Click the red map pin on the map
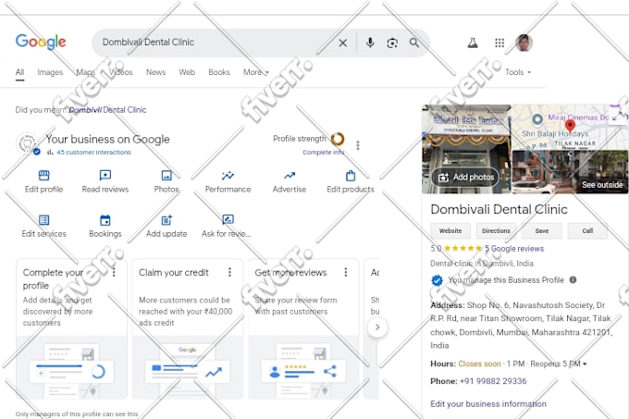629x419 pixels. click(x=570, y=125)
